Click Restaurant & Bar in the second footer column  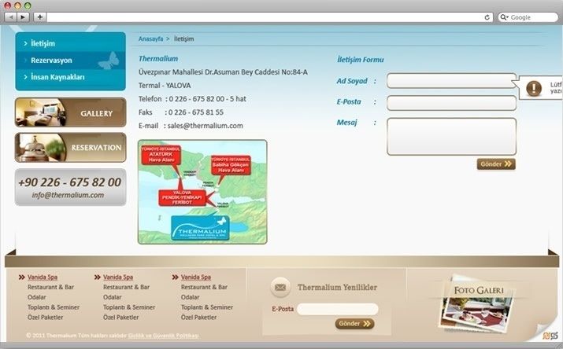(x=127, y=287)
